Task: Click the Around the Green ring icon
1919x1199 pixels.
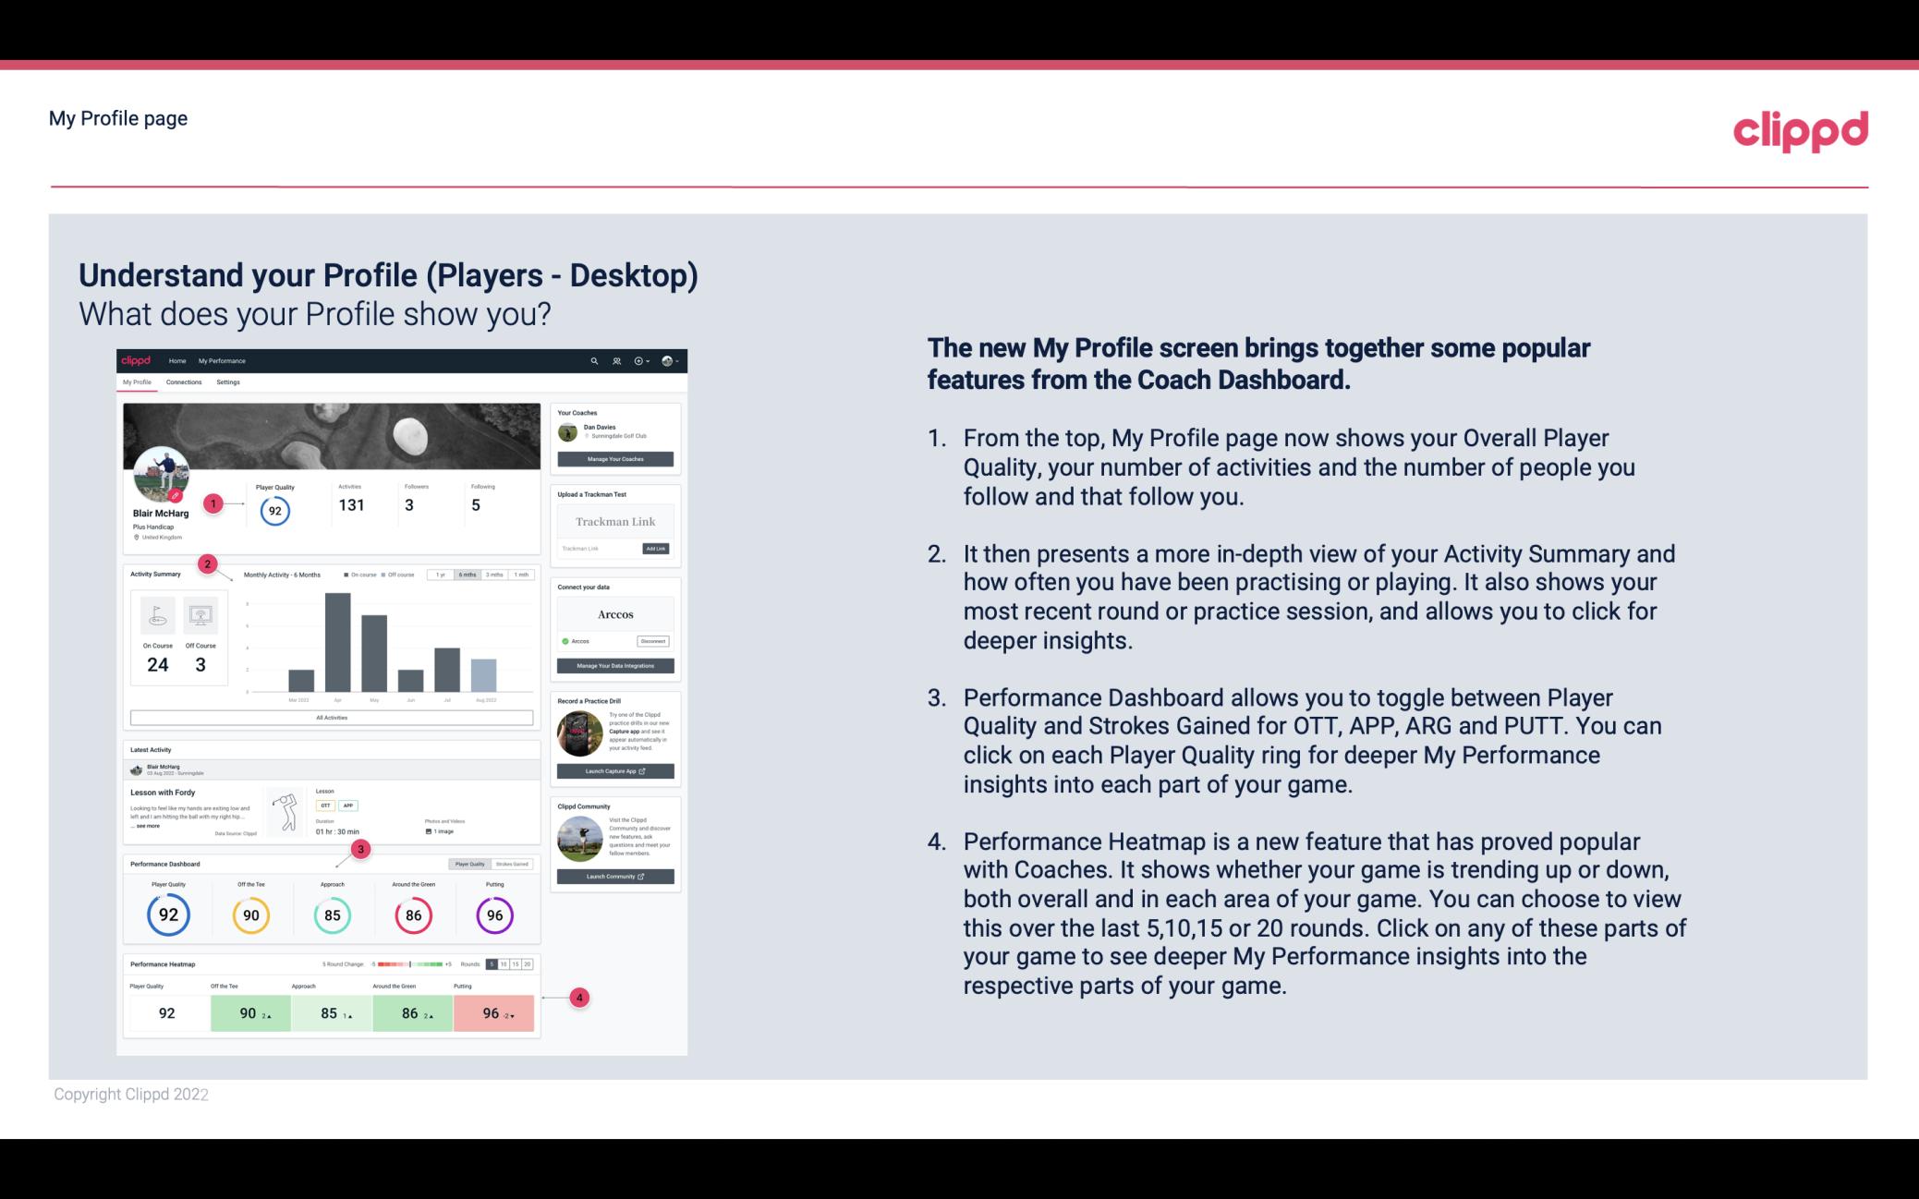Action: [x=413, y=913]
